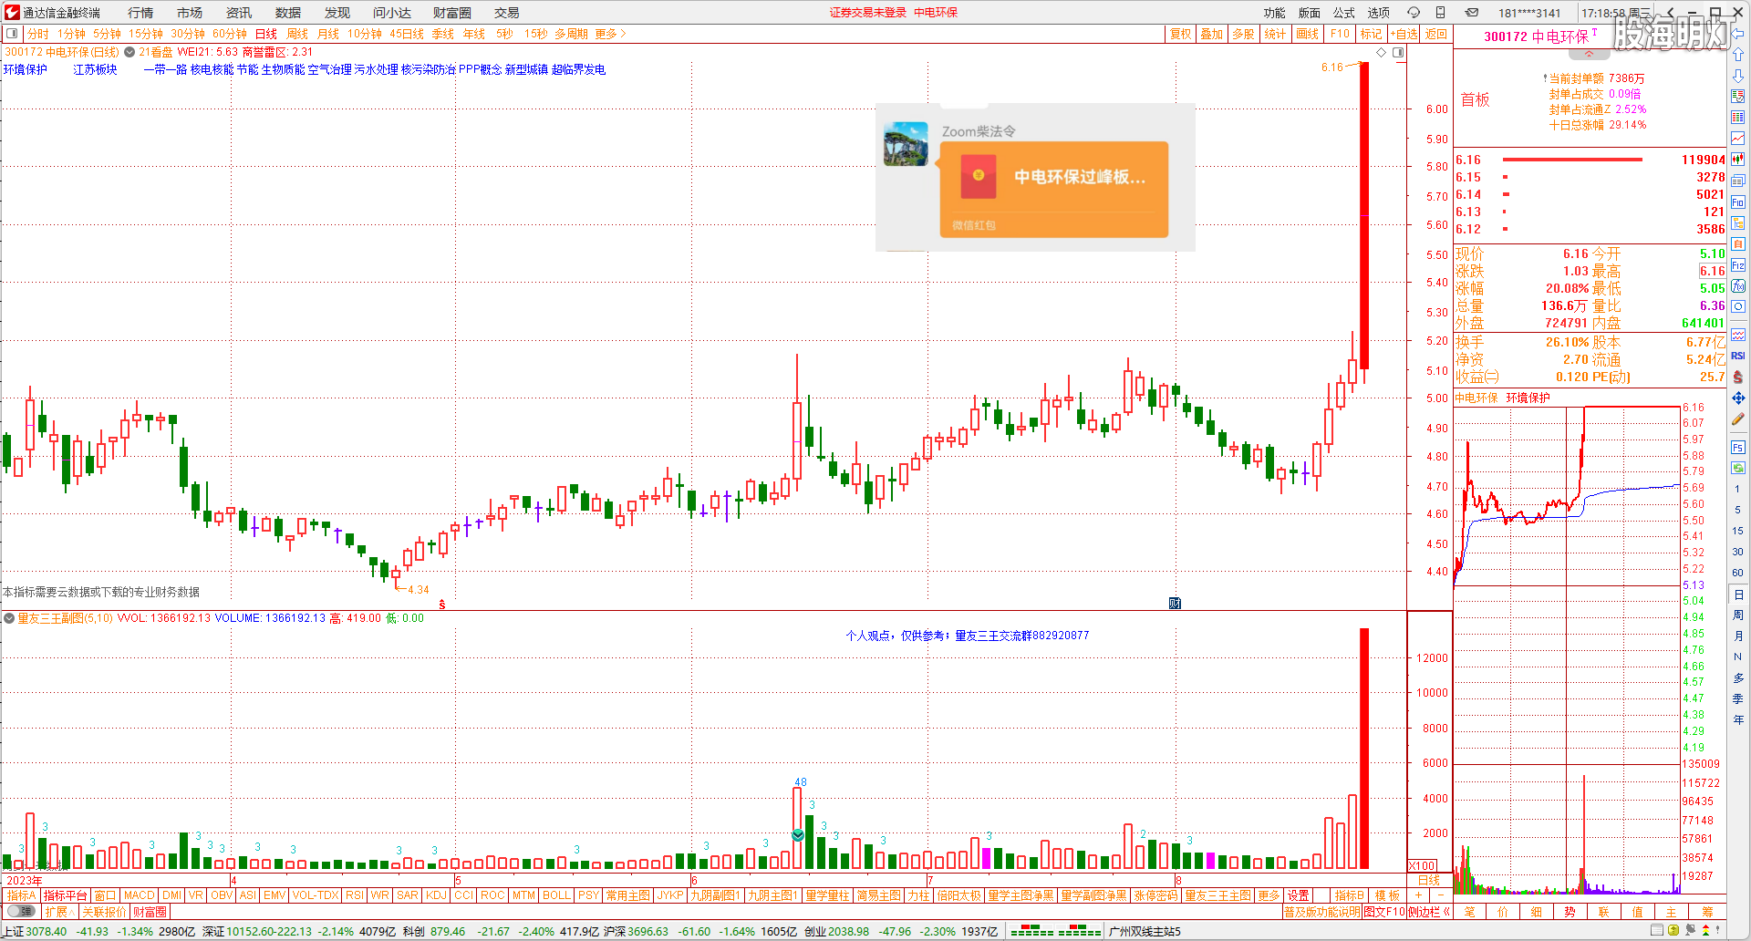Click the red dollar sign sidebar icon
1751x941 pixels.
click(x=1738, y=377)
